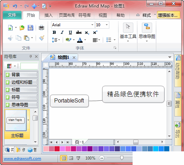
Task: Switch to the 符号库 Symbol Library ribbon tab
Action: [85, 15]
